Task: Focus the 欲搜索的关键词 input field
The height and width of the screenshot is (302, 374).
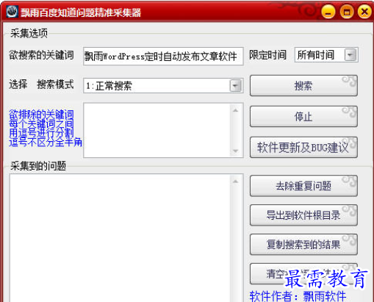Action: (163, 57)
